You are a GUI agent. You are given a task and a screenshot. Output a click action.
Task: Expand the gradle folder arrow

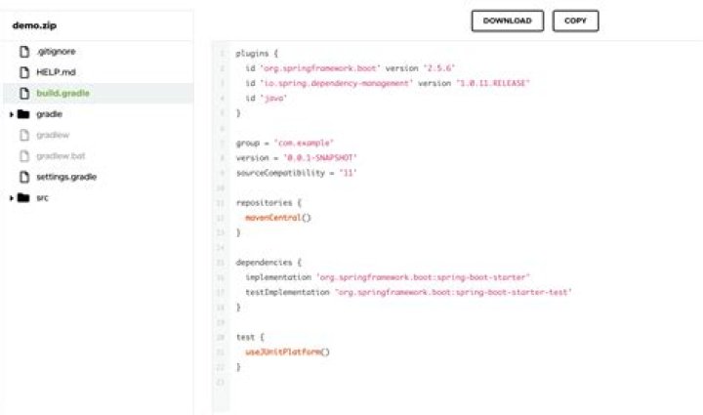click(x=12, y=114)
